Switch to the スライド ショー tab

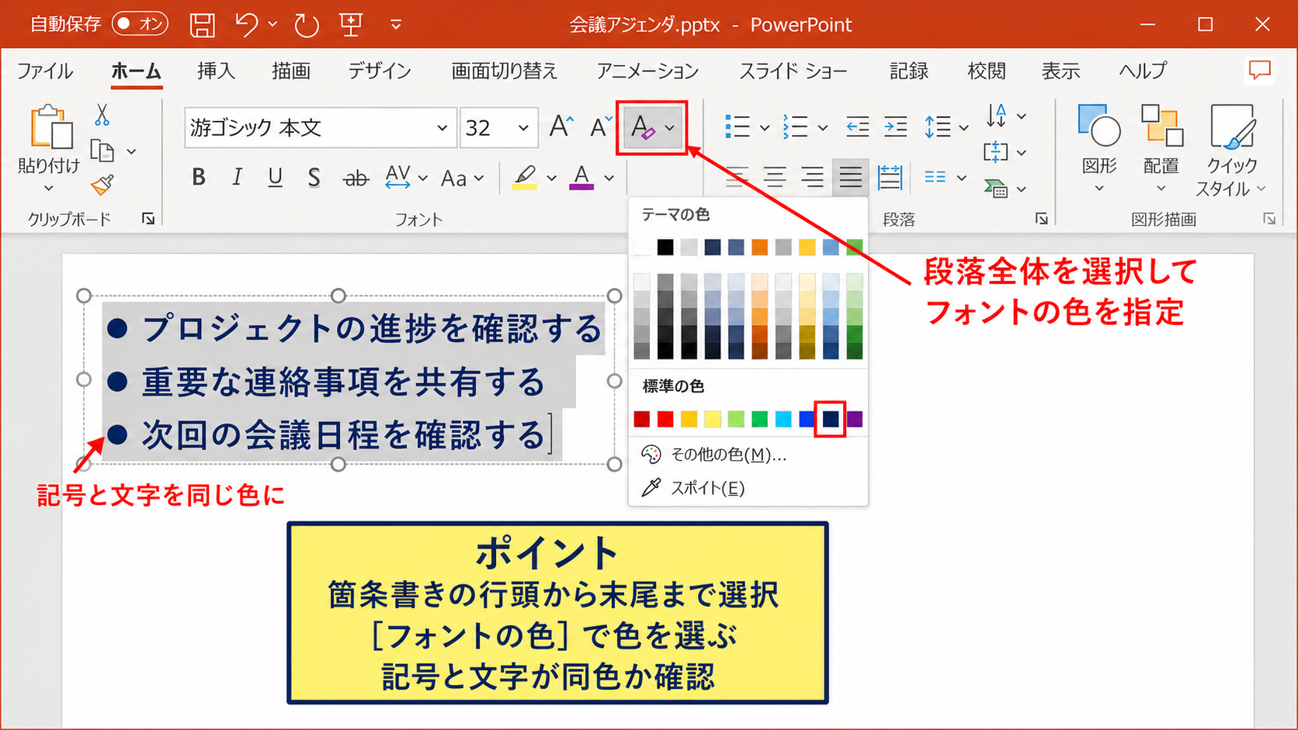click(793, 71)
